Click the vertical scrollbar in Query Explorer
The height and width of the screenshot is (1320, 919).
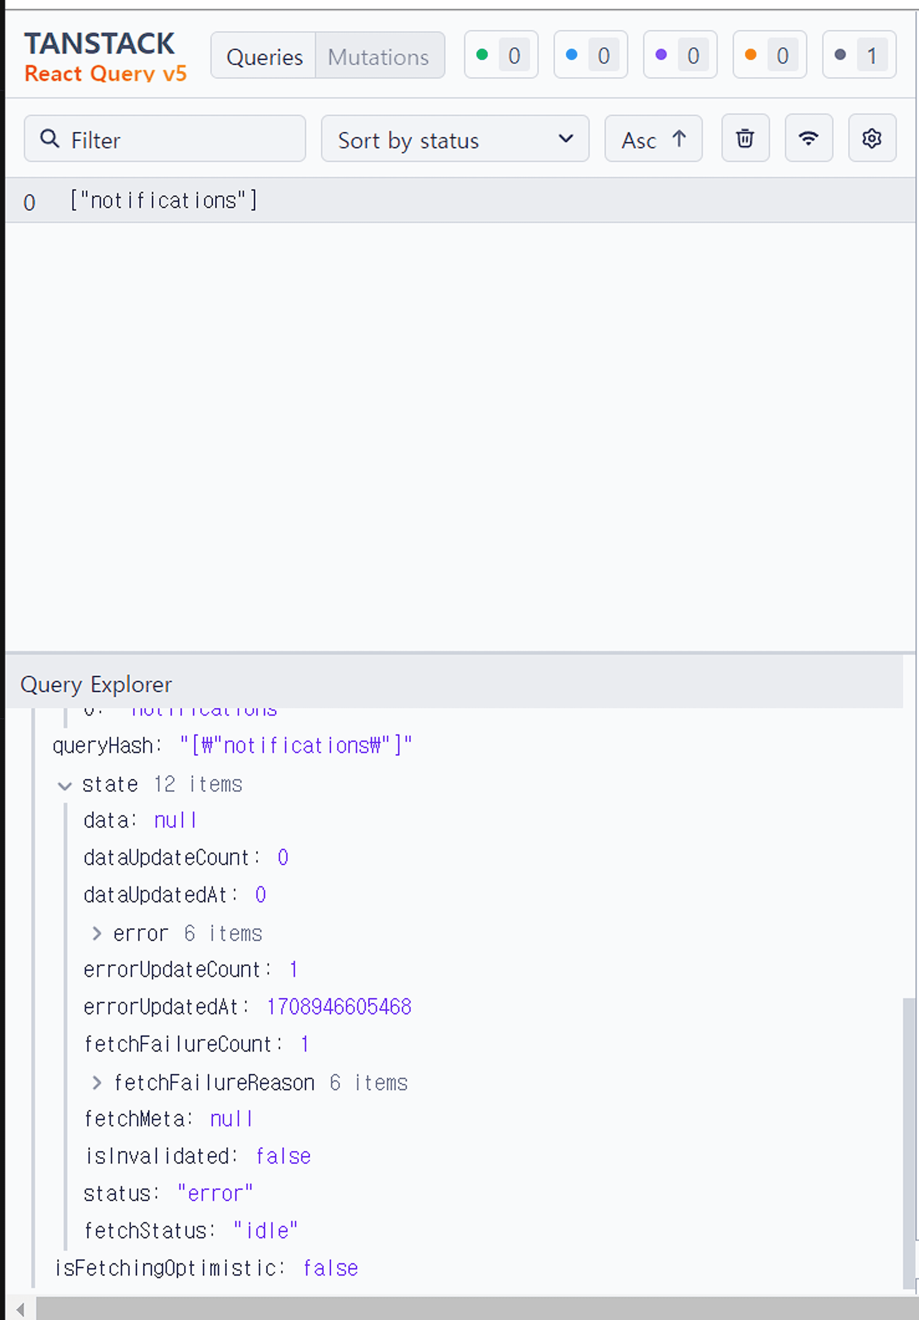(x=908, y=1143)
